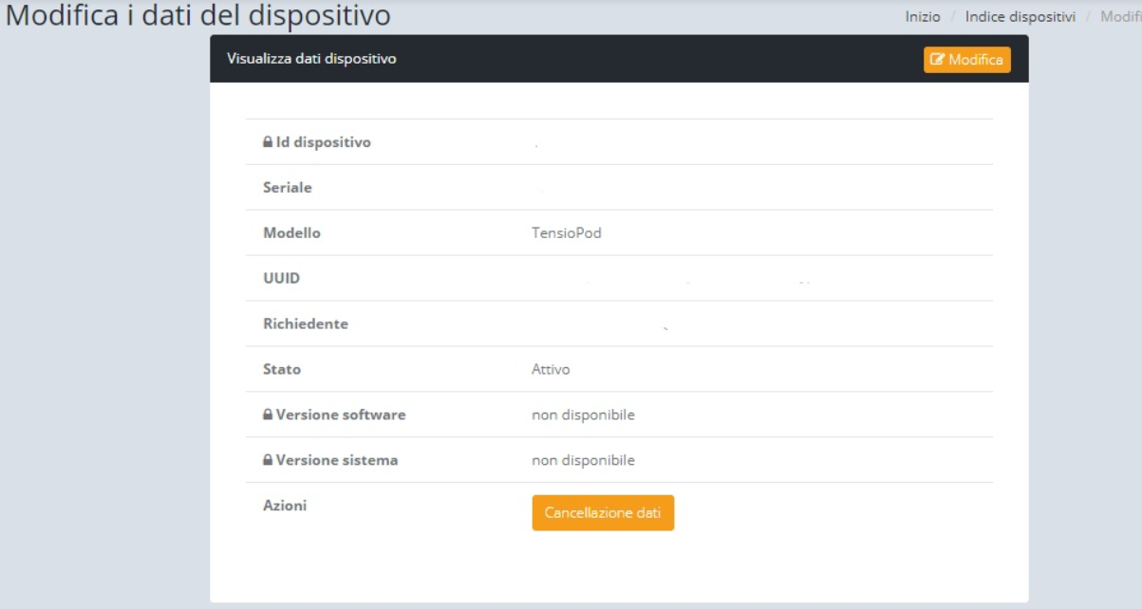Image resolution: width=1142 pixels, height=609 pixels.
Task: Click 'non disponibile' in Versione sistema row
Action: [x=583, y=461]
